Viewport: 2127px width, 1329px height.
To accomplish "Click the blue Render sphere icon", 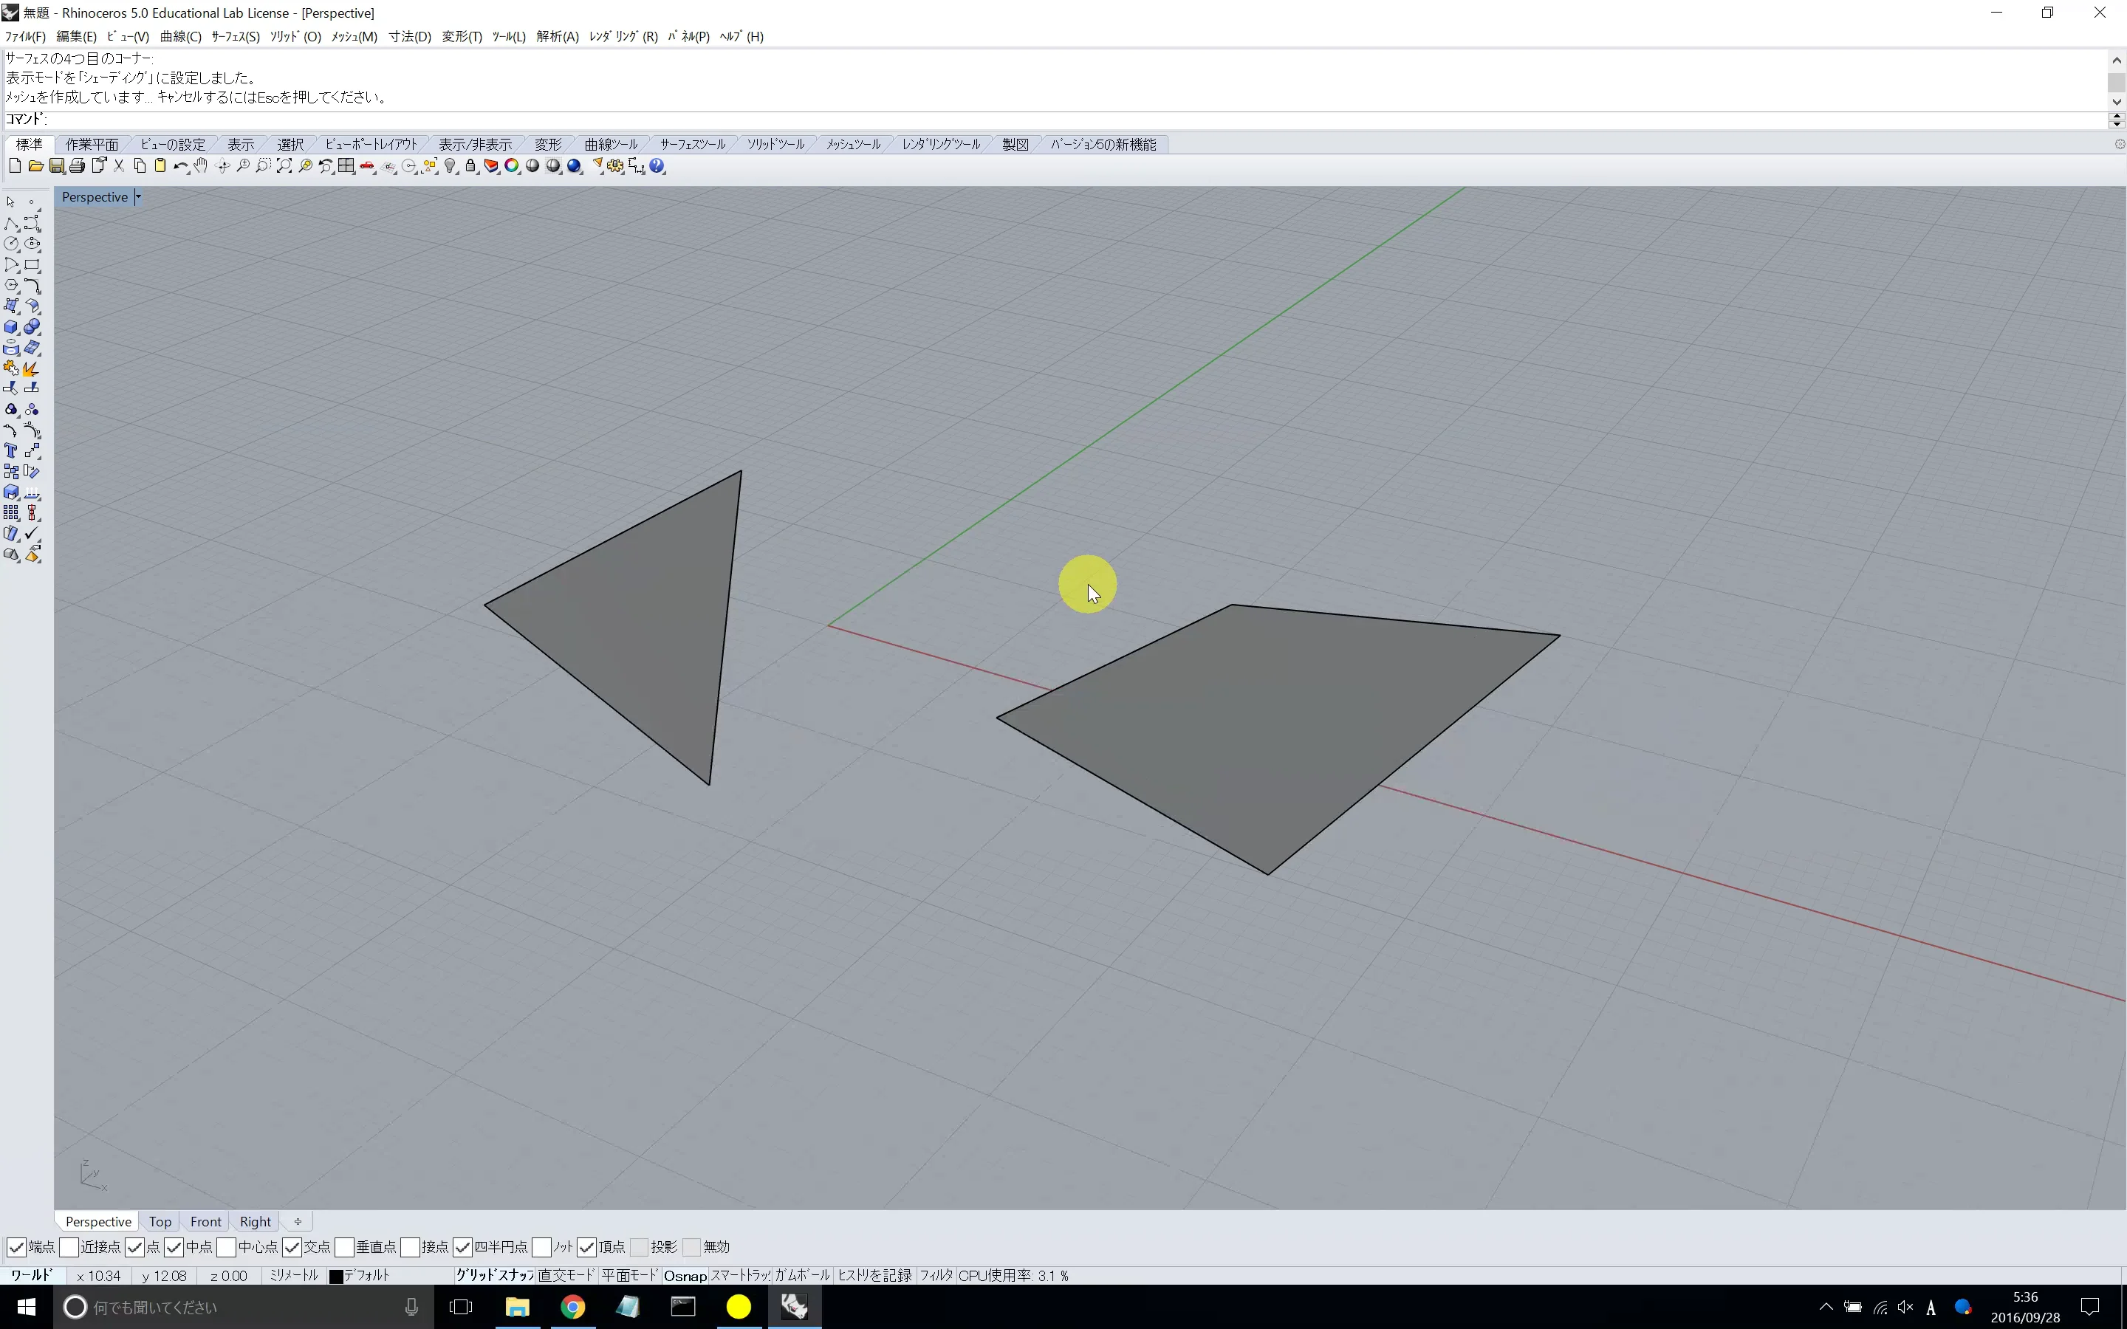I will [x=574, y=166].
